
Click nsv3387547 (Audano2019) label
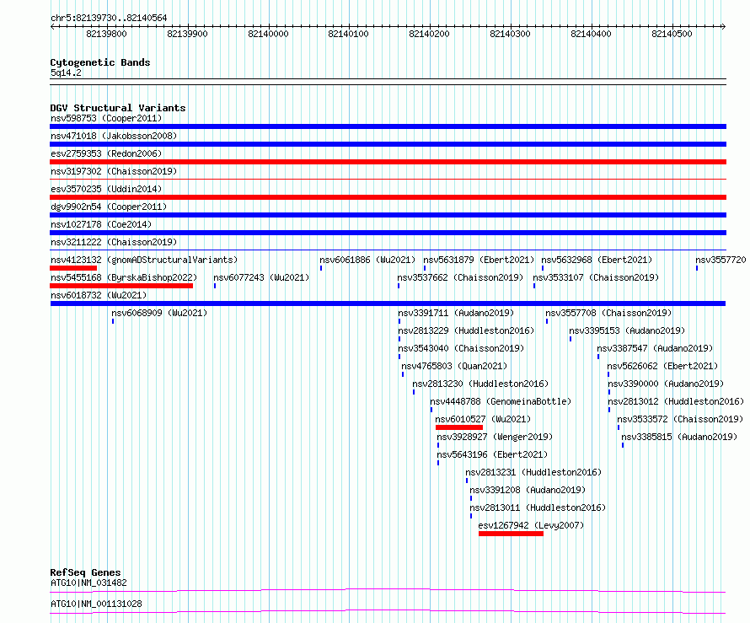click(655, 348)
